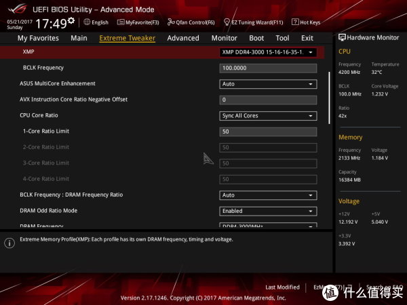Click memory frequency 2133 MHz value
The image size is (407, 305).
pyautogui.click(x=349, y=158)
